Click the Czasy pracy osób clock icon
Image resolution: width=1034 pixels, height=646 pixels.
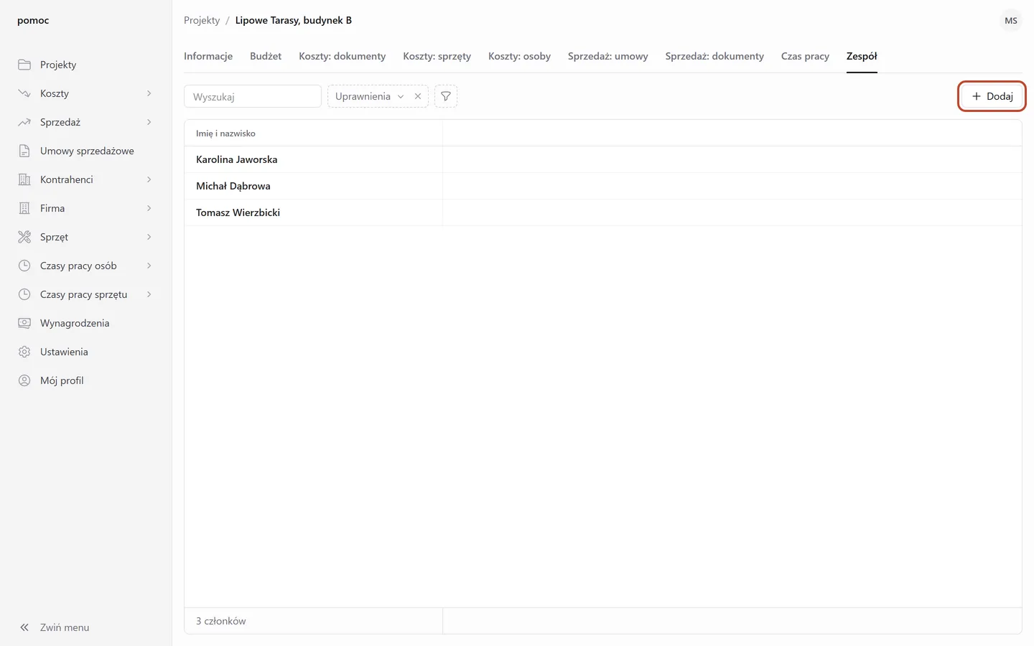point(24,266)
